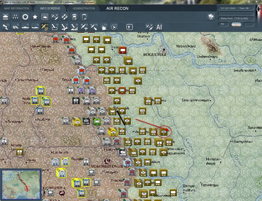Open the production gear icon
The height and width of the screenshot is (201, 262).
[x=25, y=17]
